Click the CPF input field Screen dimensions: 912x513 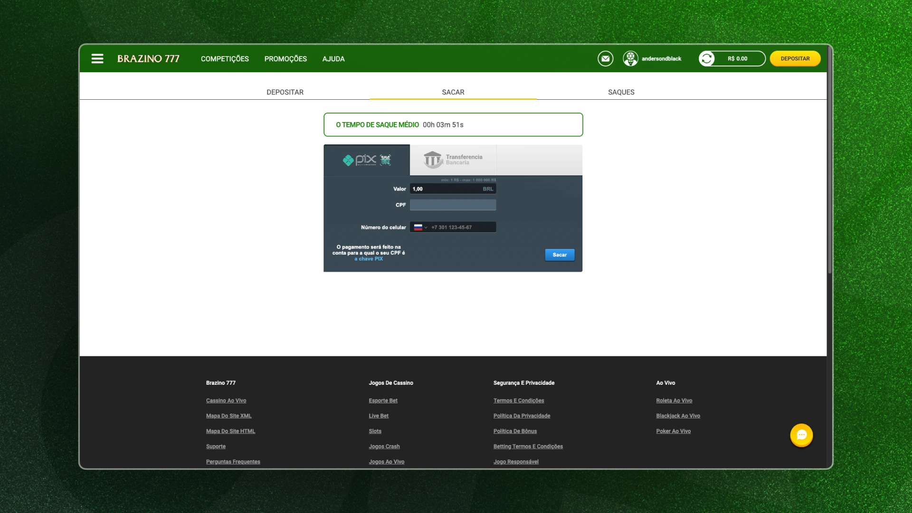pos(453,205)
